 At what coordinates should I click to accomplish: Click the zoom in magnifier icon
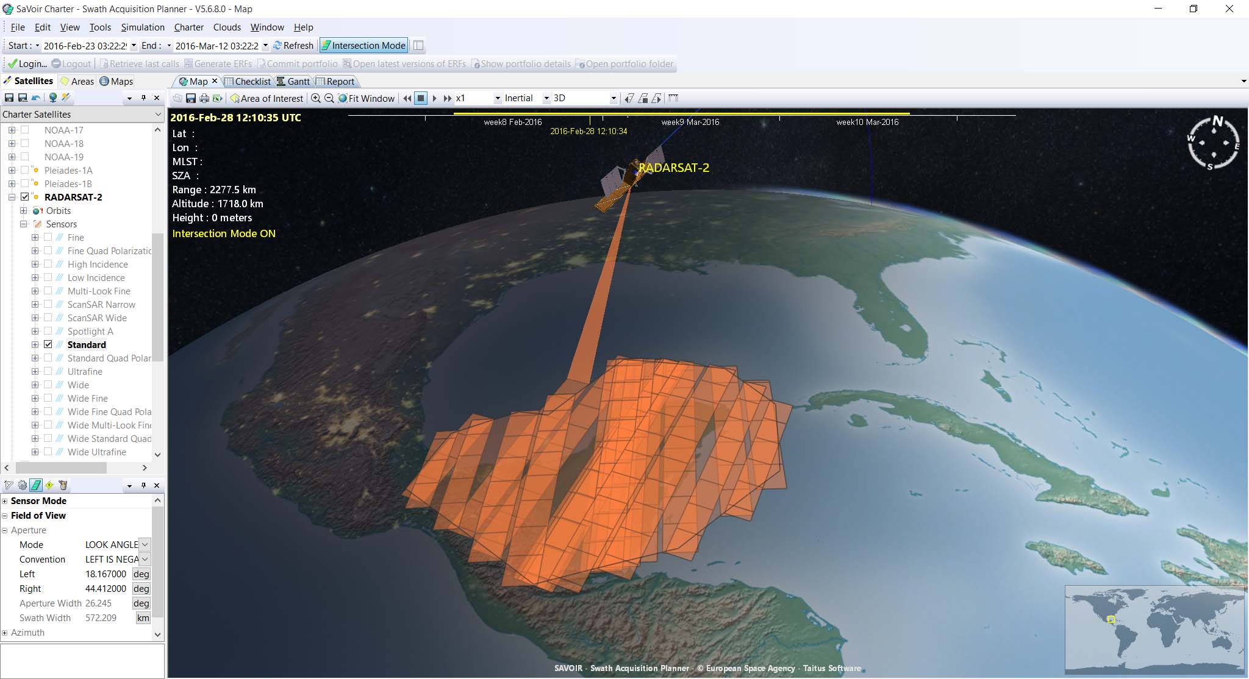[x=315, y=98]
